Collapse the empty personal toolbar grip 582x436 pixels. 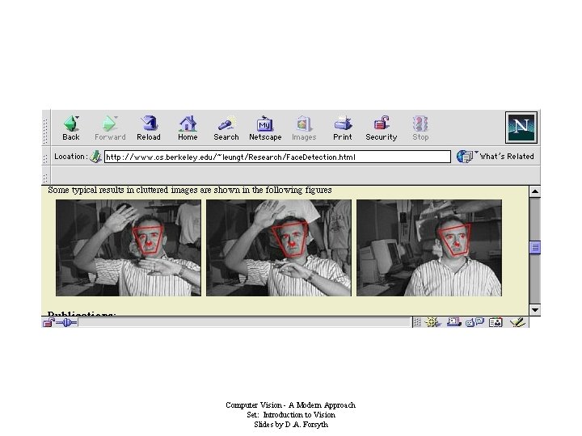(x=45, y=178)
